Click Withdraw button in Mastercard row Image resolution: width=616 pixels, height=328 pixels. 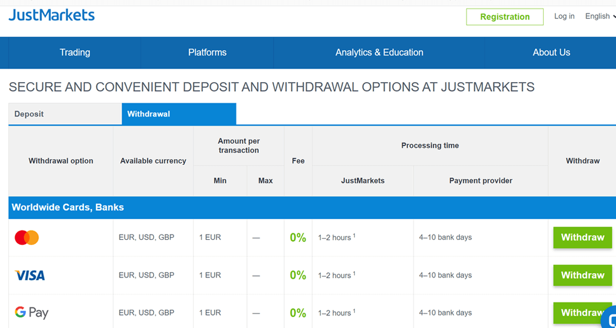[x=583, y=238]
